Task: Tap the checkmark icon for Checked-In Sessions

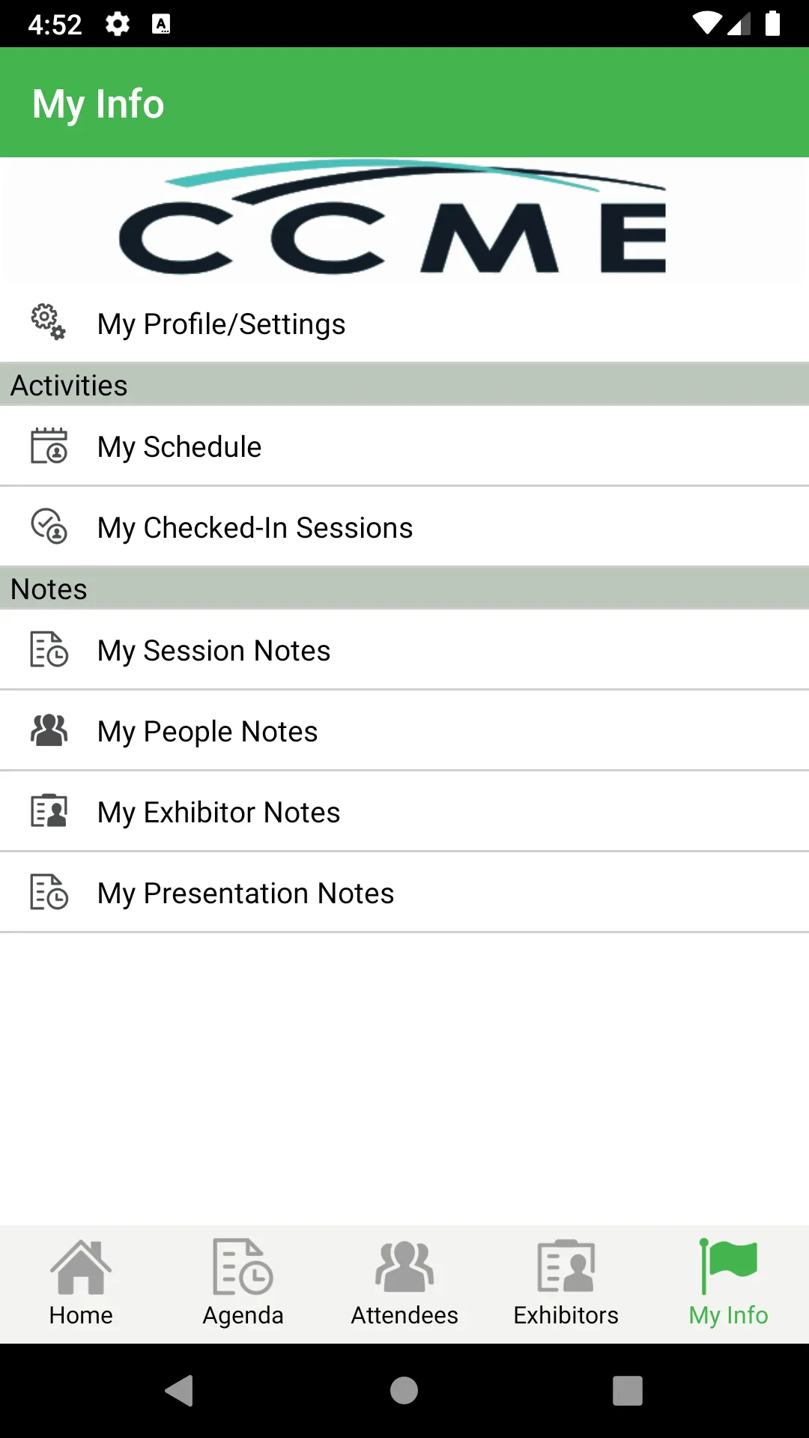Action: point(49,527)
